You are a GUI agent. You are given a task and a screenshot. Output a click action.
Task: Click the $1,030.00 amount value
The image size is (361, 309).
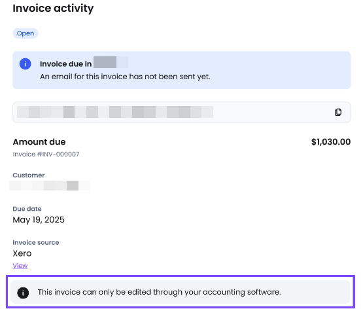coord(331,141)
